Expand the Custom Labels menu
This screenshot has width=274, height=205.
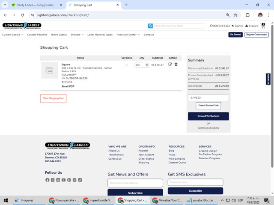(x=12, y=35)
